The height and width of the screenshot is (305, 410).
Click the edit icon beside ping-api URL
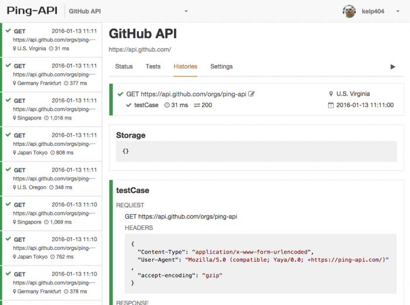(x=251, y=94)
